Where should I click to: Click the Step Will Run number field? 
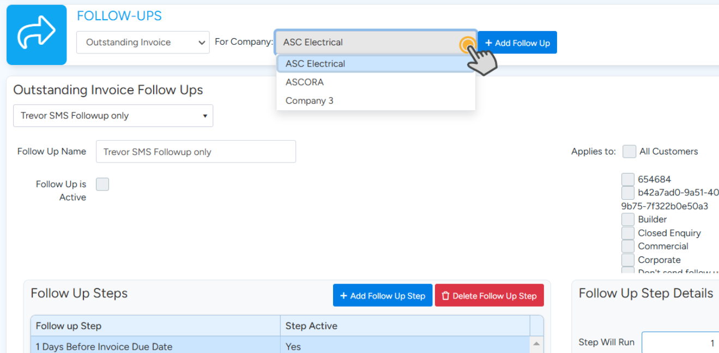click(680, 343)
